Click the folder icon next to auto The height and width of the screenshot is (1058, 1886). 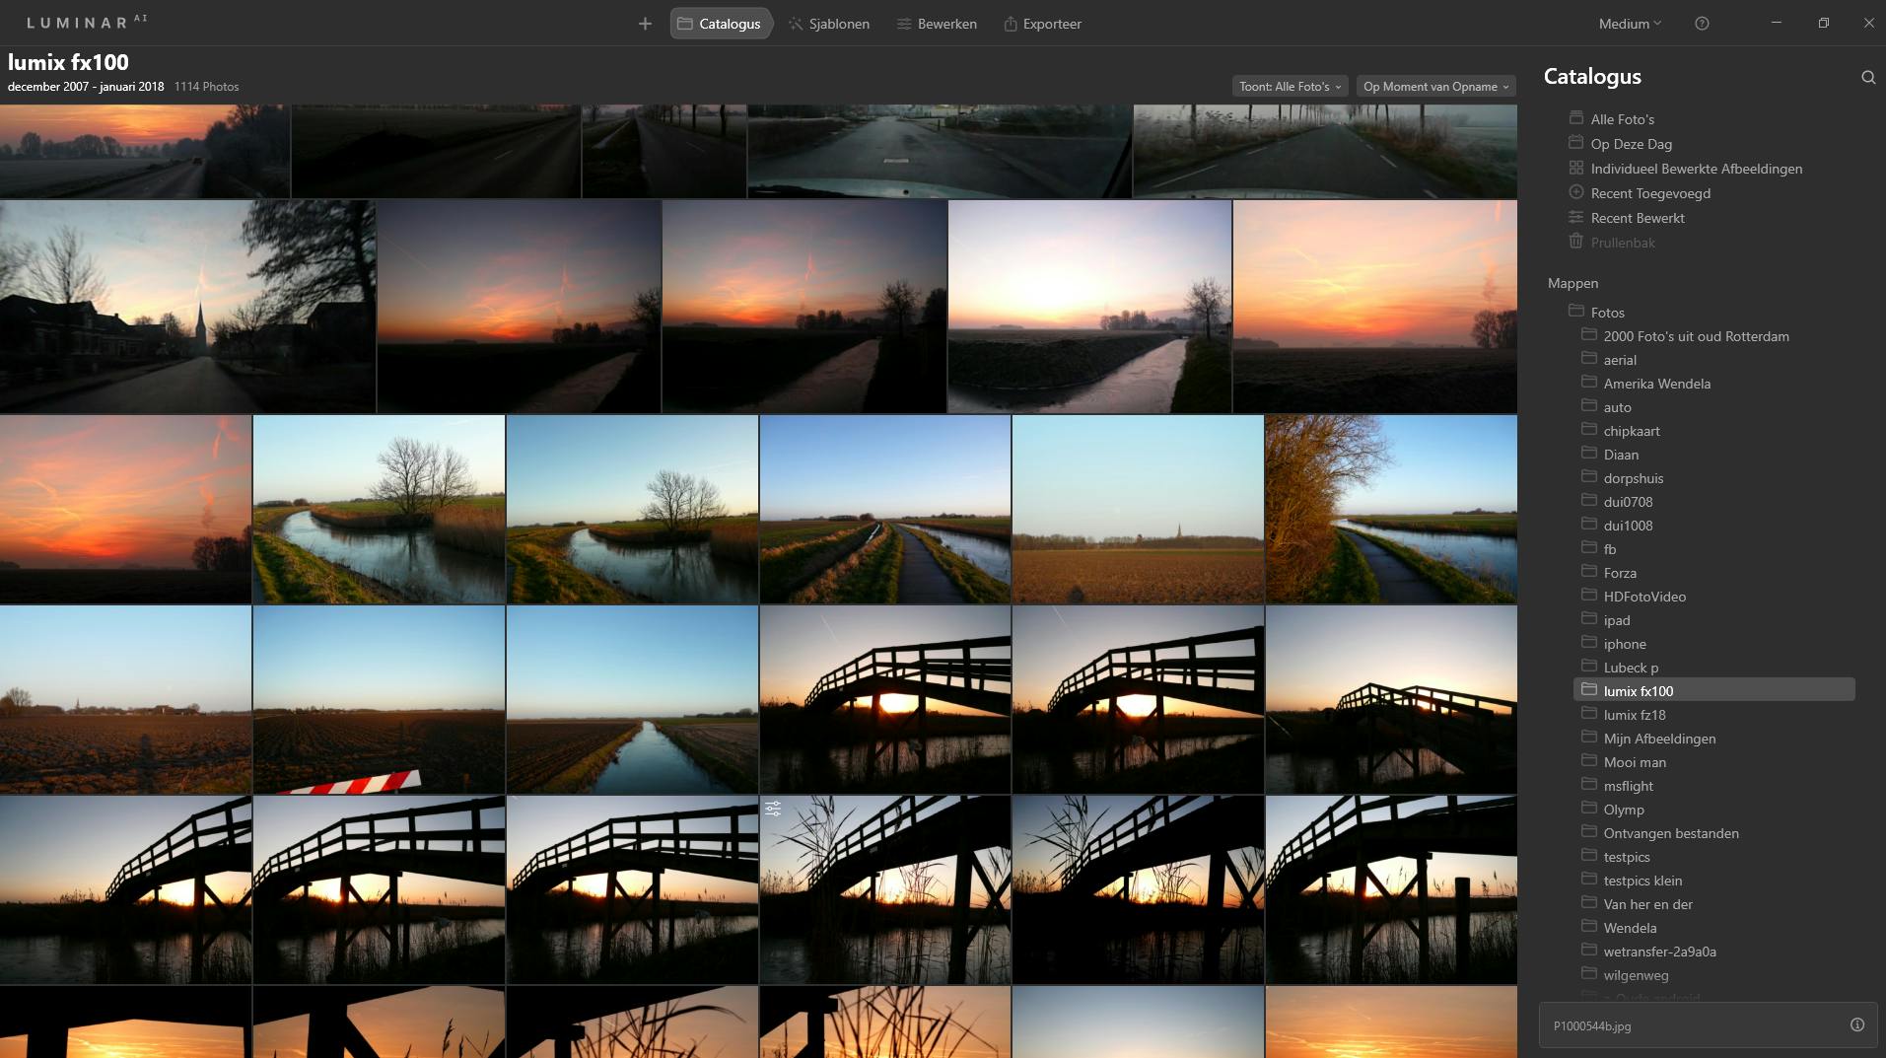tap(1589, 406)
